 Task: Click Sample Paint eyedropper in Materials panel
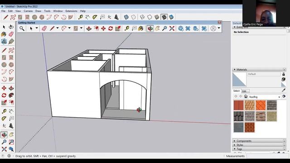[284, 90]
